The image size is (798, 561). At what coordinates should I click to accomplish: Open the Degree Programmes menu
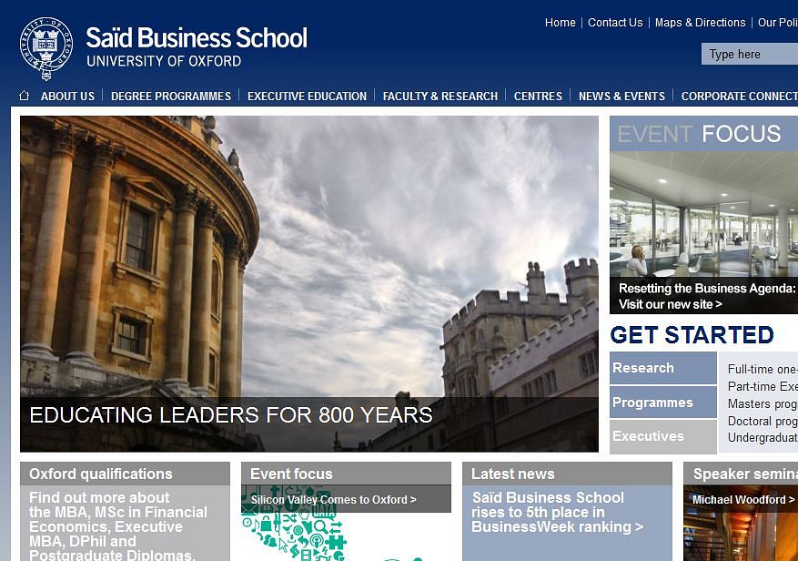pos(171,96)
